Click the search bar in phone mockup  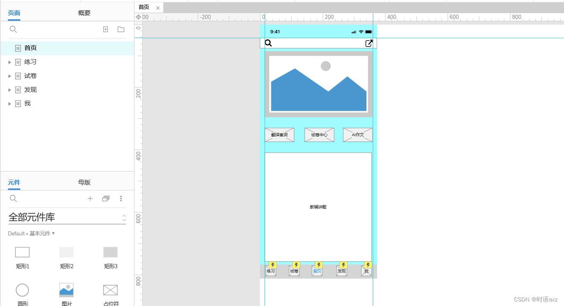[x=318, y=43]
